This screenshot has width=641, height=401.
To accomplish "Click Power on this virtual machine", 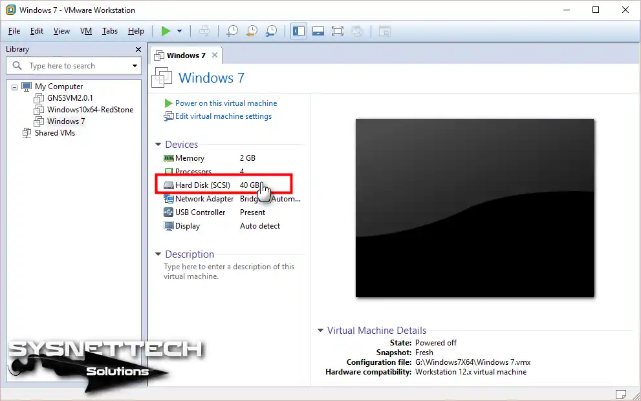I will (x=226, y=103).
